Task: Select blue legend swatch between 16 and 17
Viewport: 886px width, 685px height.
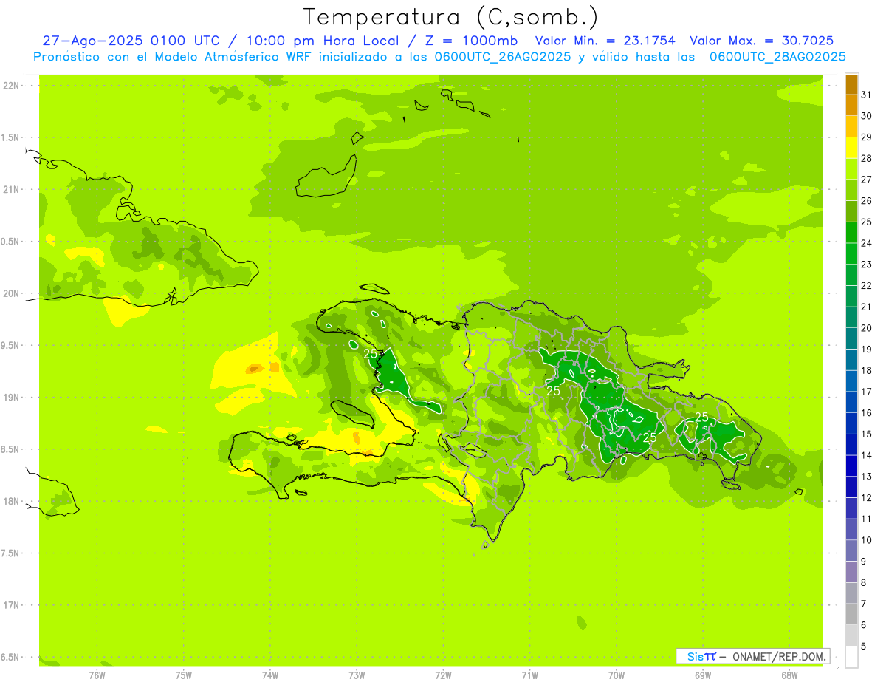Action: pyautogui.click(x=851, y=402)
